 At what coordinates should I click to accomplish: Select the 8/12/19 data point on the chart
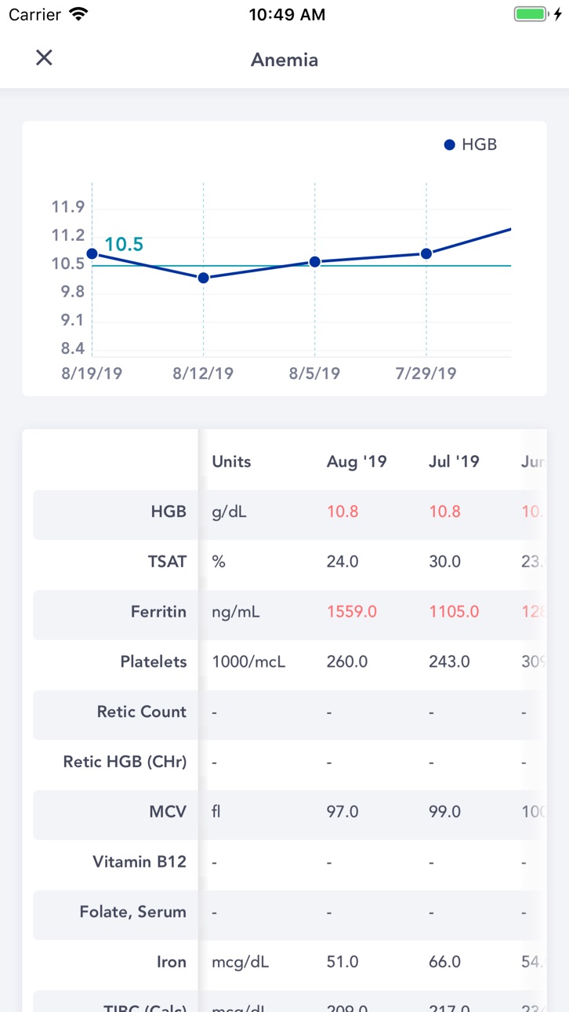pyautogui.click(x=204, y=278)
